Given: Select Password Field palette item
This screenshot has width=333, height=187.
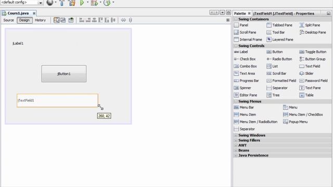Looking at the screenshot, I should point(313,81).
